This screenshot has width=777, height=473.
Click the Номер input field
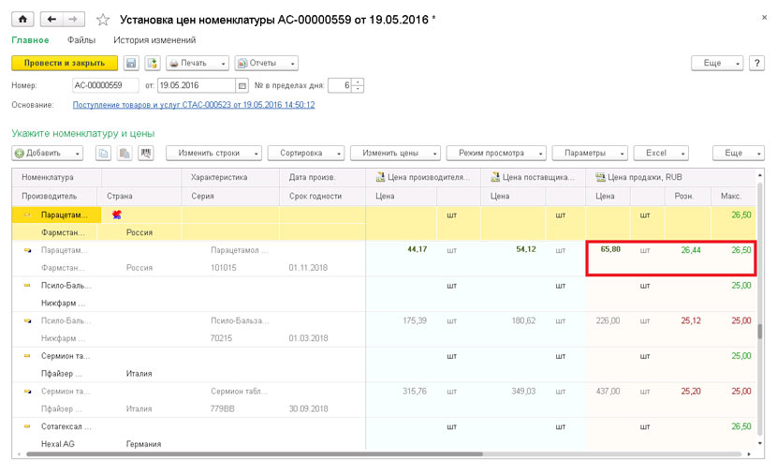point(104,85)
